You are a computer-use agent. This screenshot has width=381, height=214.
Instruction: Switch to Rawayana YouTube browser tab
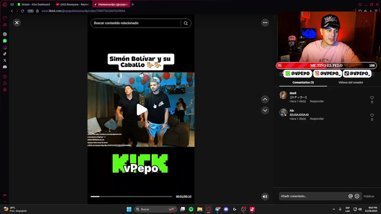(73, 4)
